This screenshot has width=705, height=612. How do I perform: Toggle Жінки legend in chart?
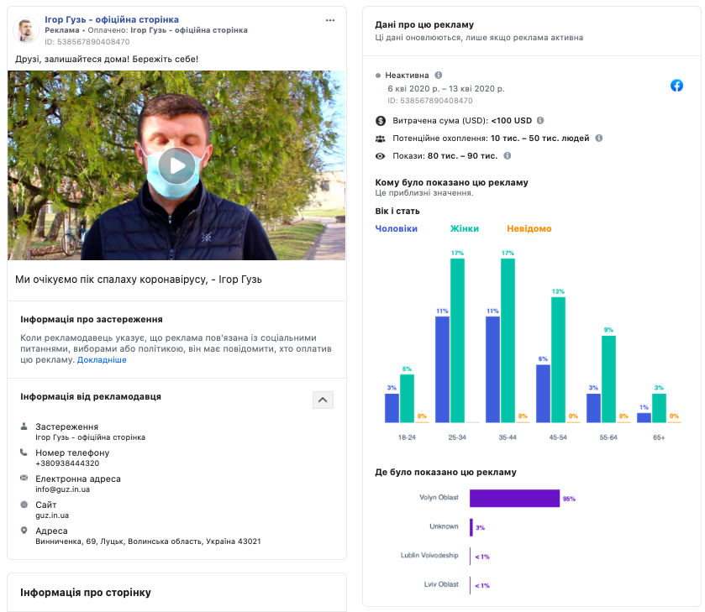click(x=465, y=228)
